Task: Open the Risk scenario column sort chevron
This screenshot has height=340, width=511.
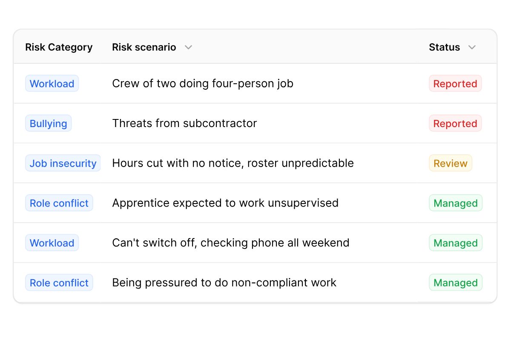Action: point(188,47)
